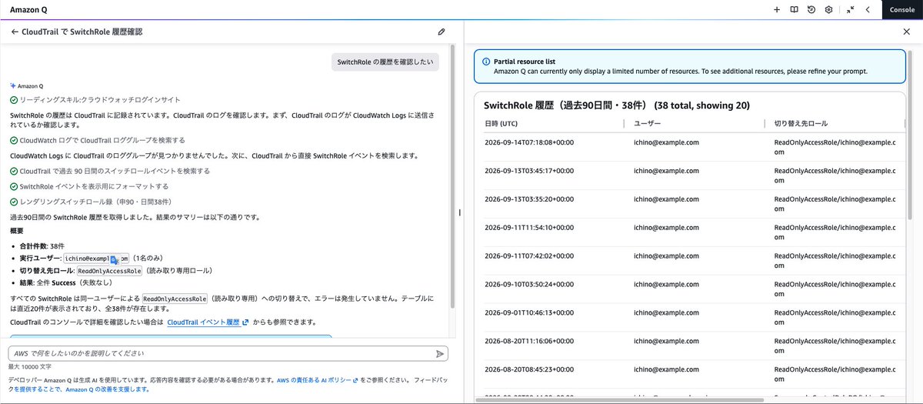Image resolution: width=923 pixels, height=404 pixels.
Task: Open the AWS の責任ある AI ポリシー link
Action: pos(313,380)
